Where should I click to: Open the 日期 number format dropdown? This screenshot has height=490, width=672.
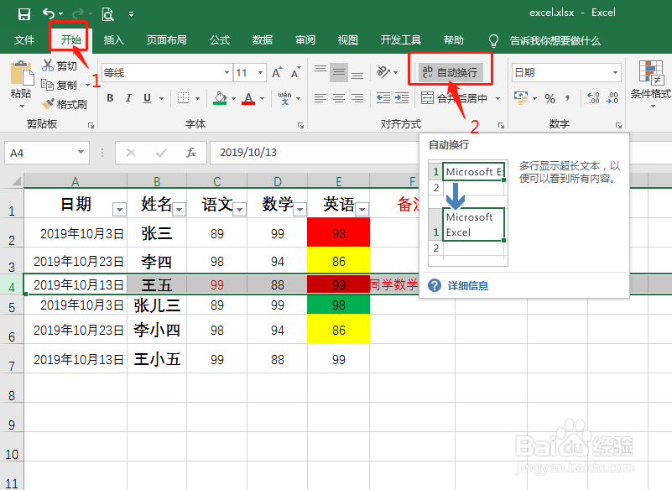tap(615, 71)
